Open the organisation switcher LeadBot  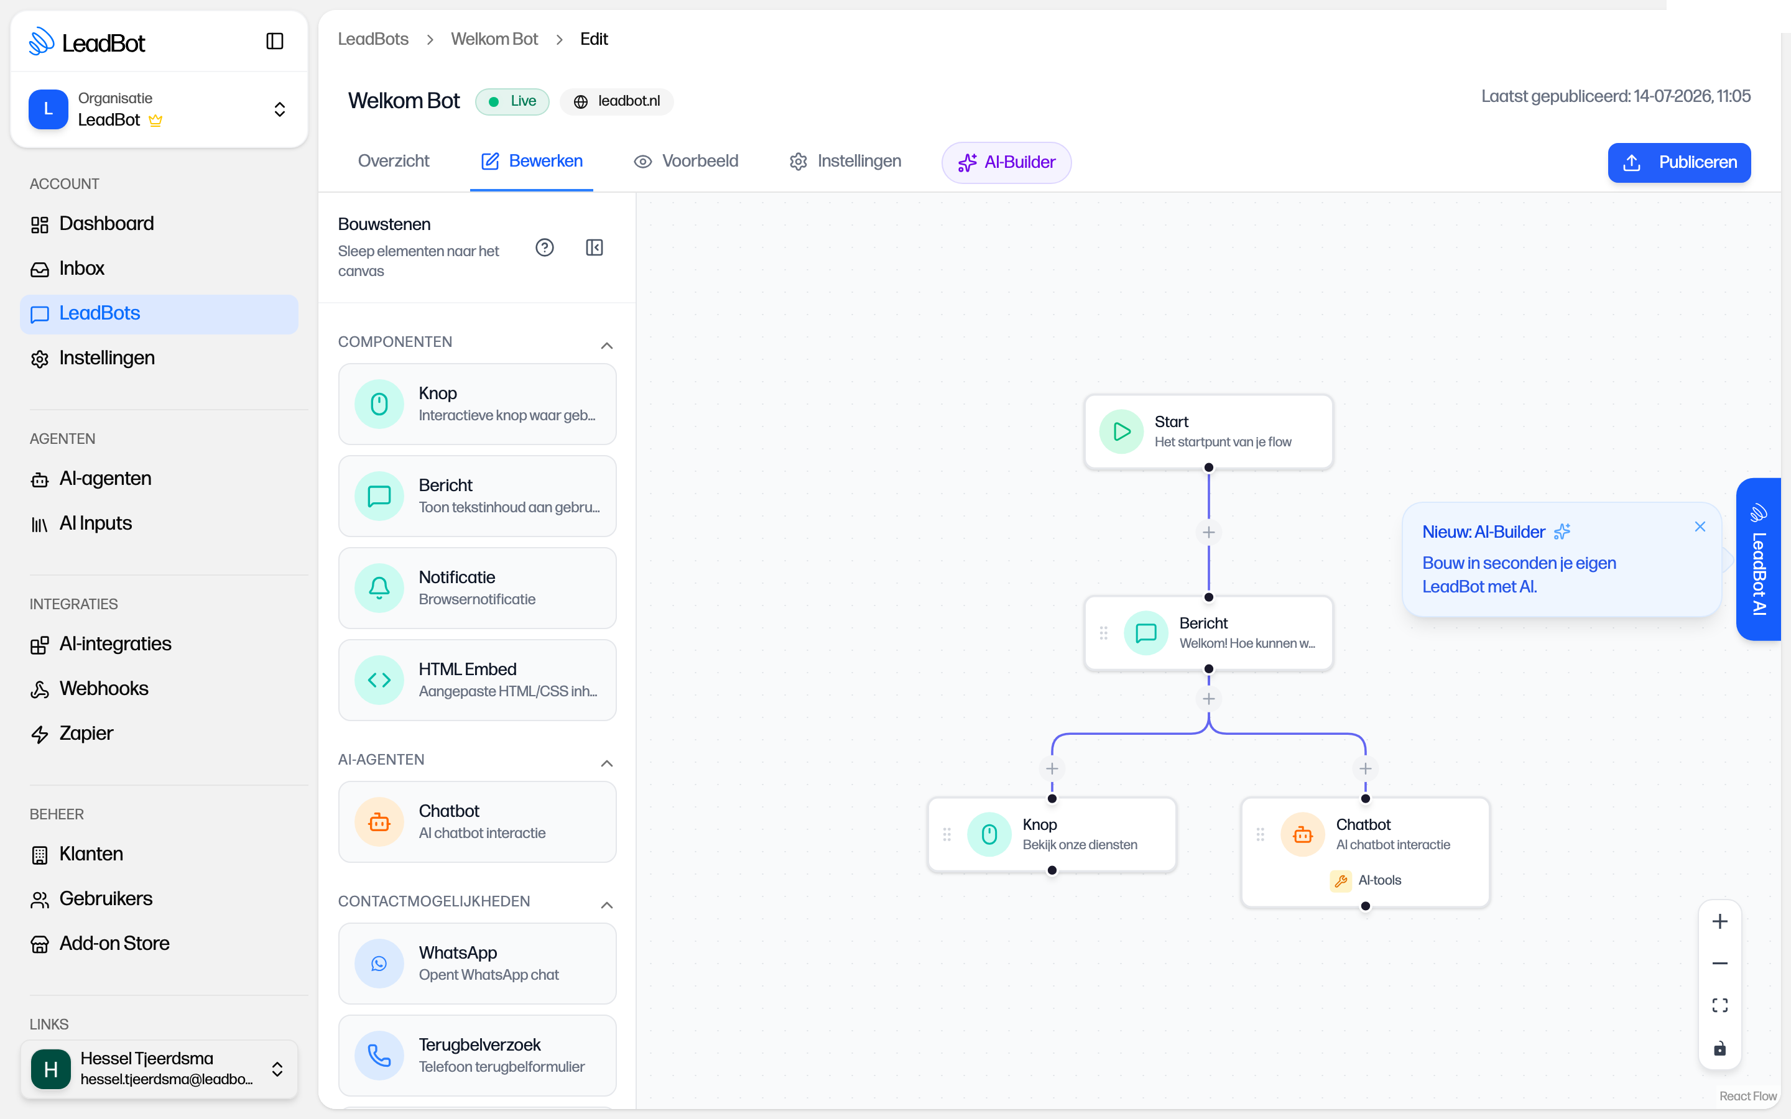click(x=159, y=109)
